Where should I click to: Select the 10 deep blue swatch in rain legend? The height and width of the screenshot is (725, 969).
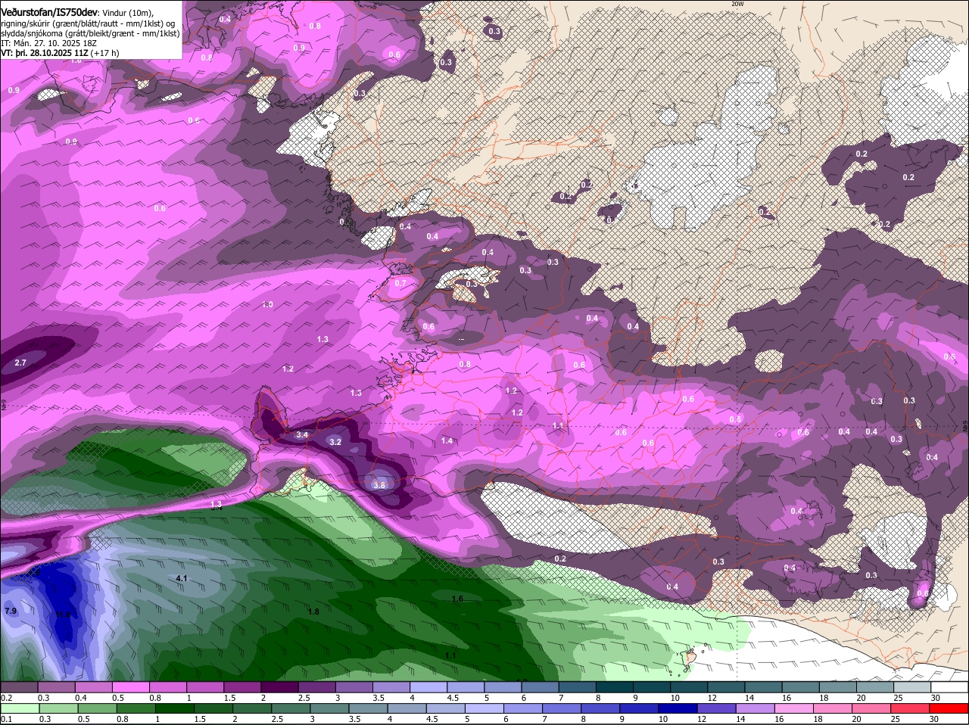pos(678,709)
